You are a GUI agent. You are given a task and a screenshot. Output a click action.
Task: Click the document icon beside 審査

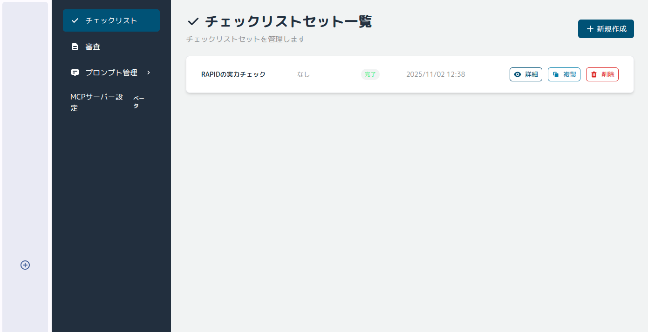[x=75, y=46]
